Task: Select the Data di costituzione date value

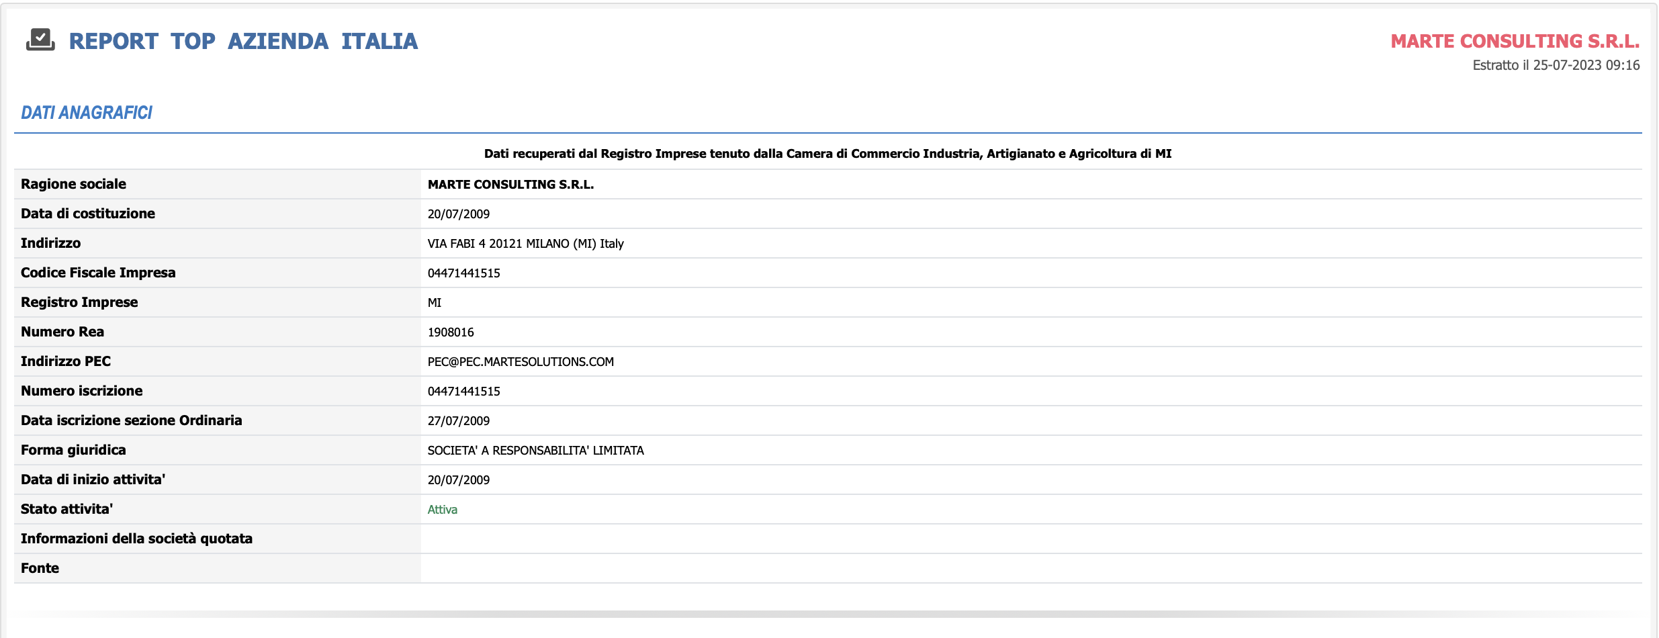Action: [459, 214]
